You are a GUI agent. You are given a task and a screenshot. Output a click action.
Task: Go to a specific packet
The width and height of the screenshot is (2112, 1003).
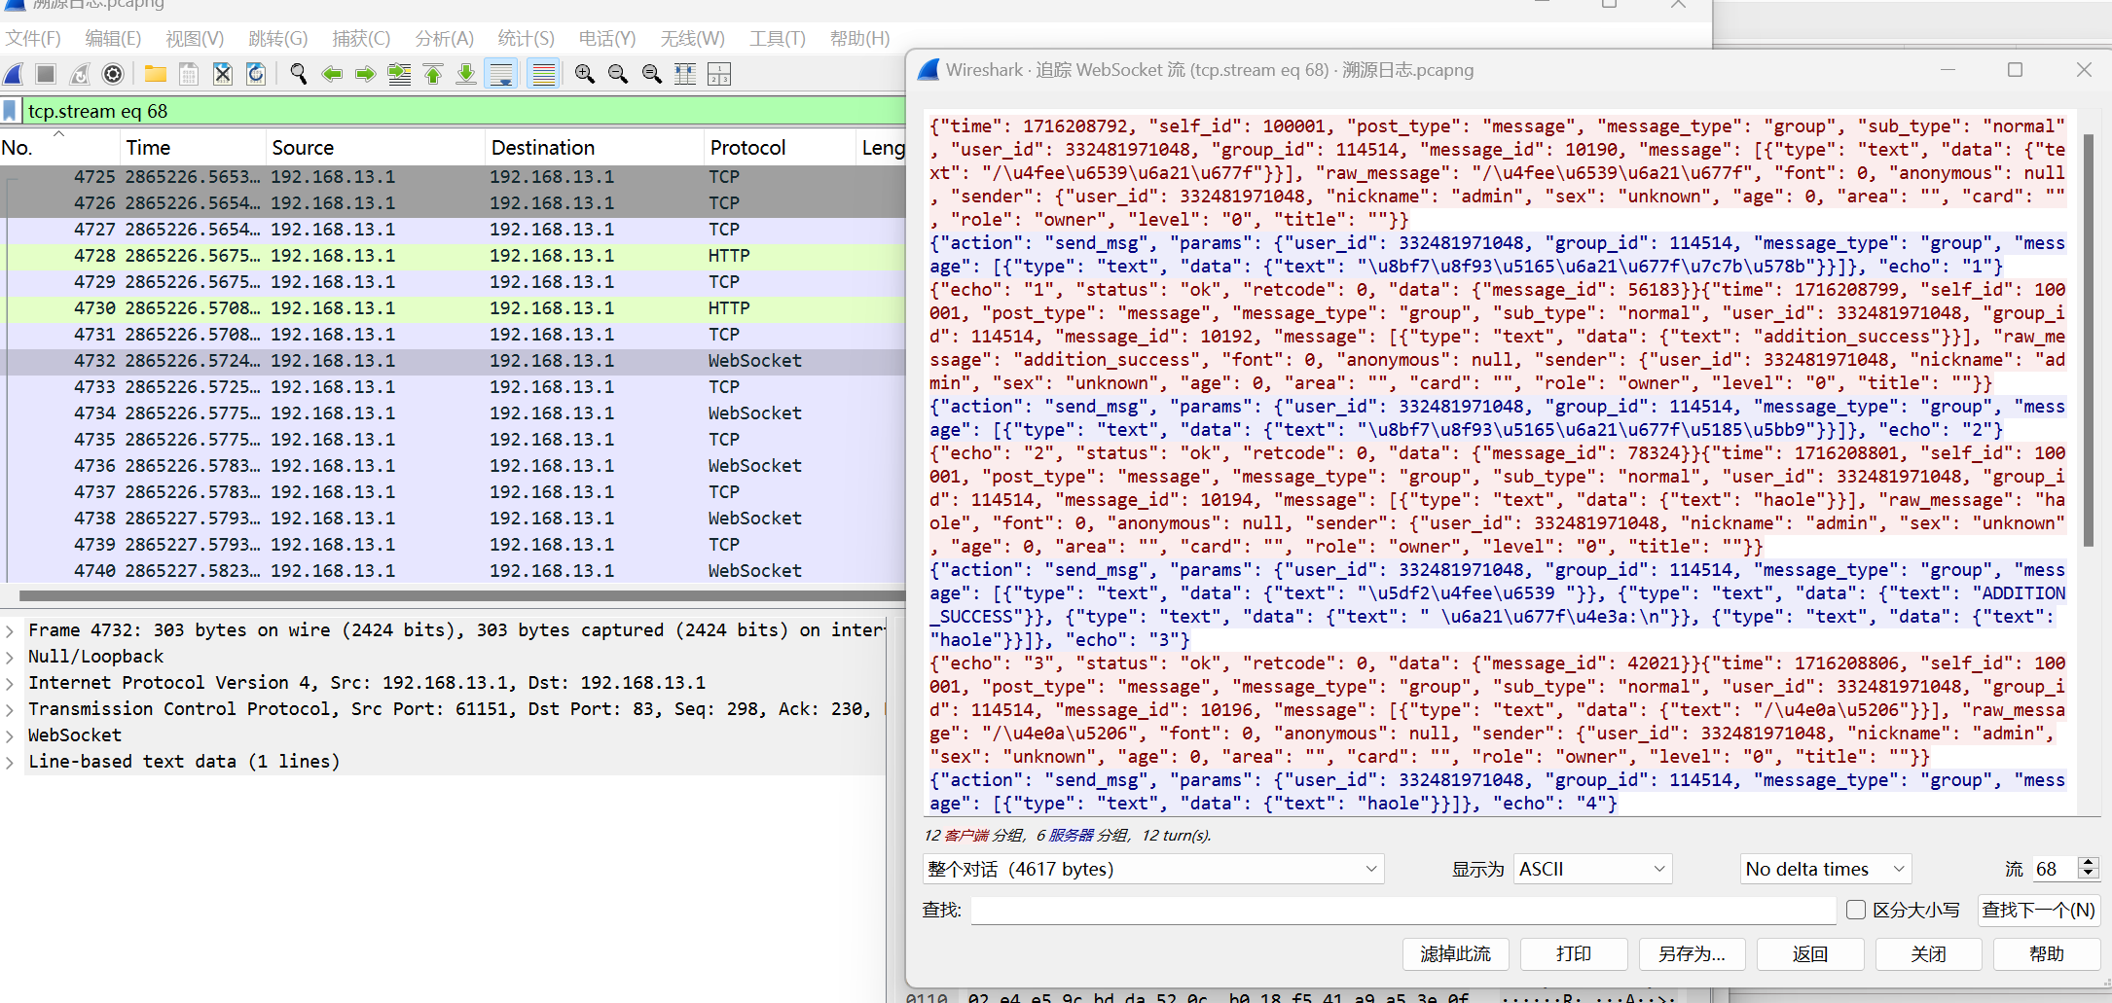point(399,74)
